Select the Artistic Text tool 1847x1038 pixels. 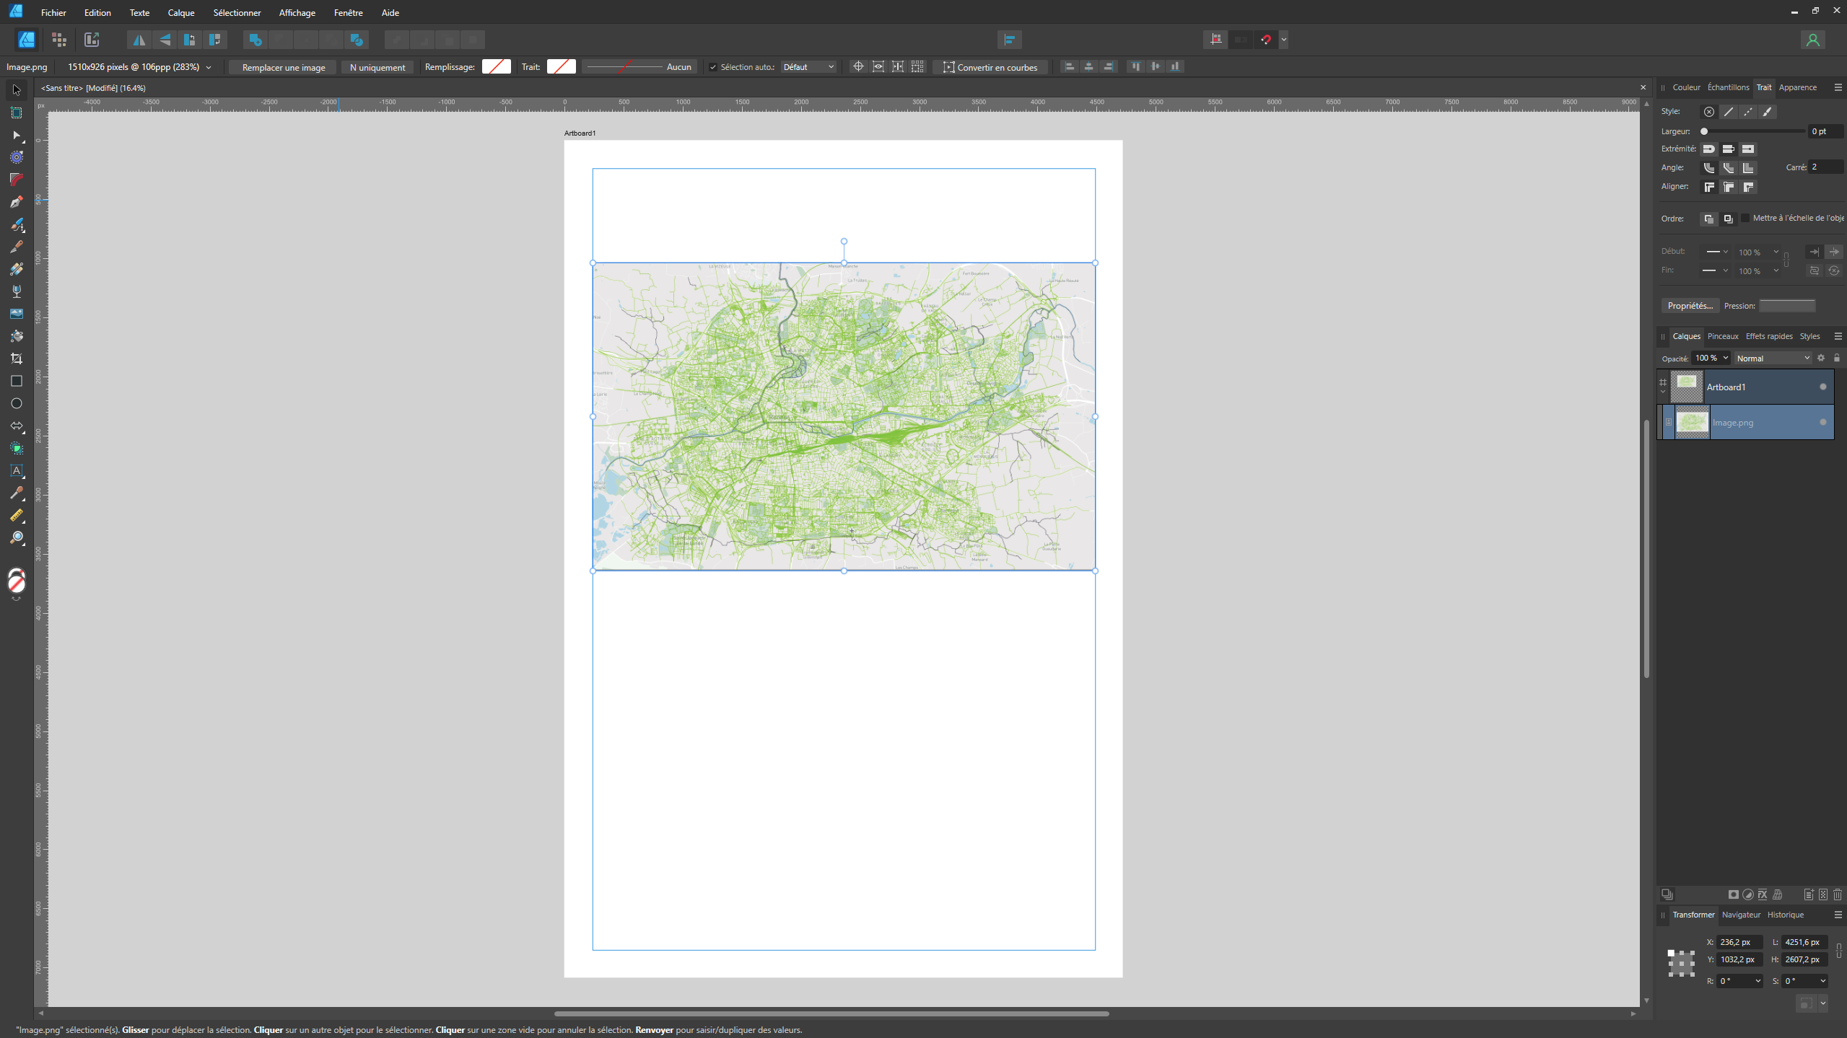(16, 470)
